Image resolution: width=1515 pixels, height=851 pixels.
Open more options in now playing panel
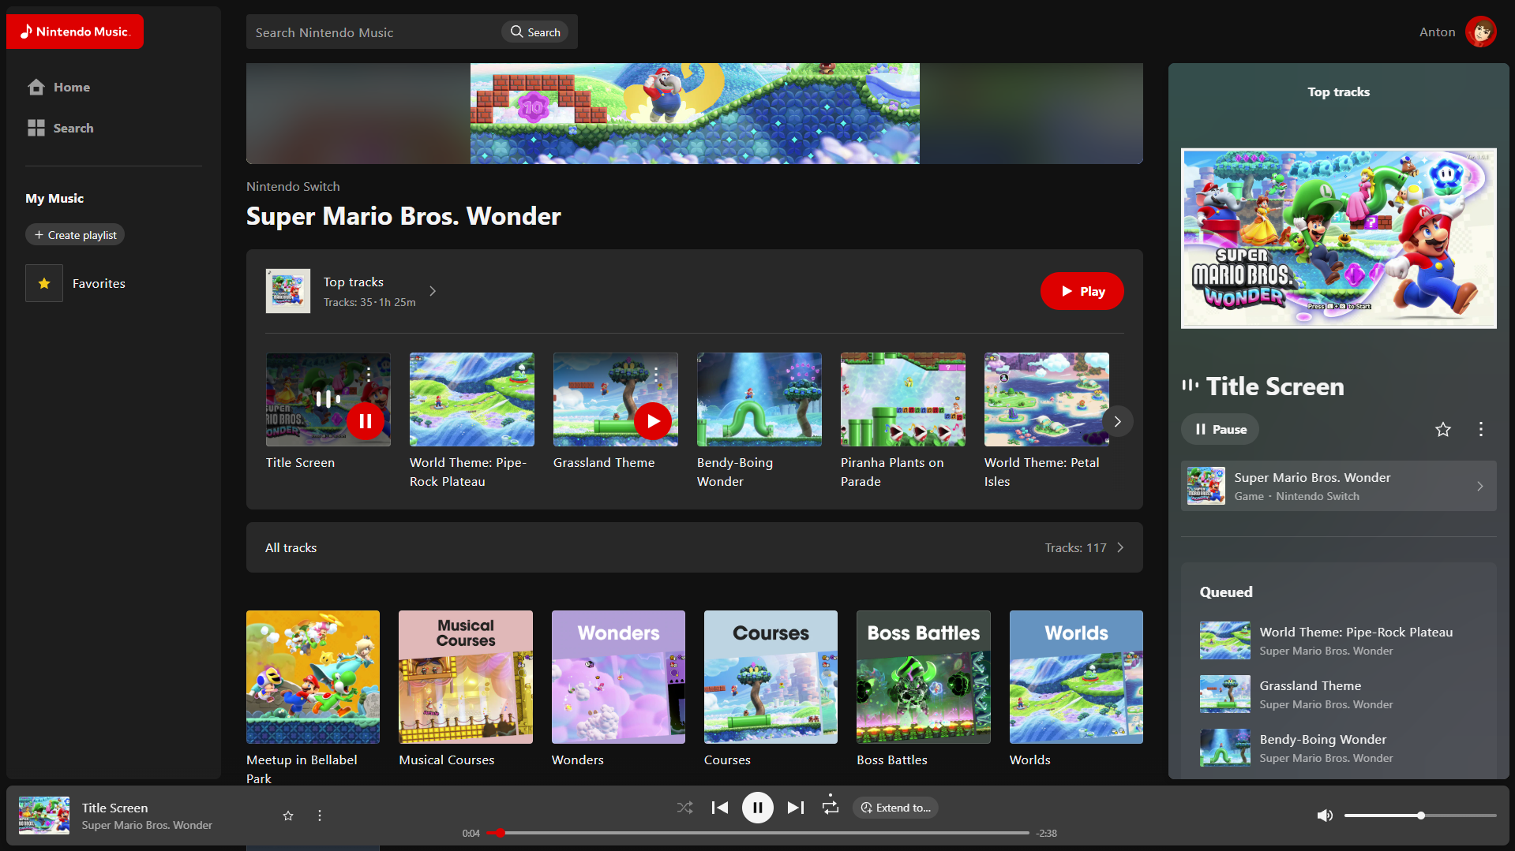pyautogui.click(x=1481, y=429)
